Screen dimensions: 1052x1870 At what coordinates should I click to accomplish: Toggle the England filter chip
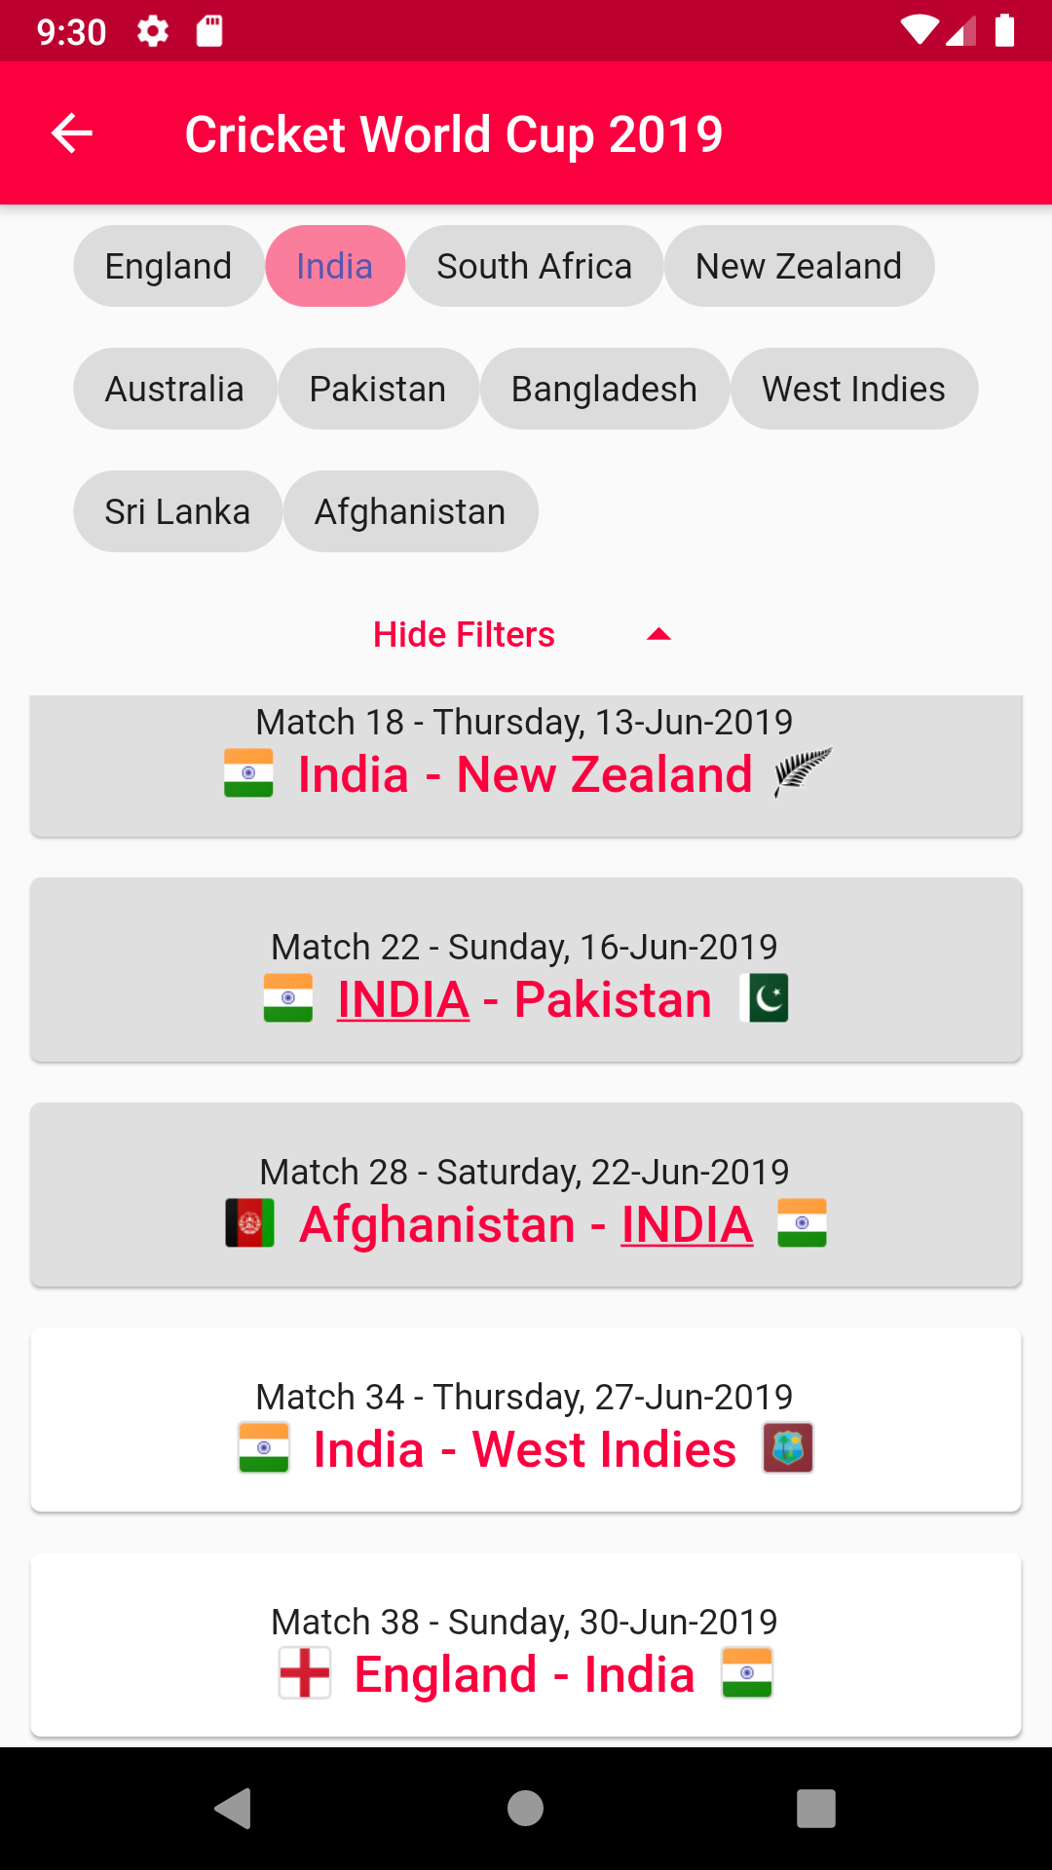pyautogui.click(x=168, y=266)
